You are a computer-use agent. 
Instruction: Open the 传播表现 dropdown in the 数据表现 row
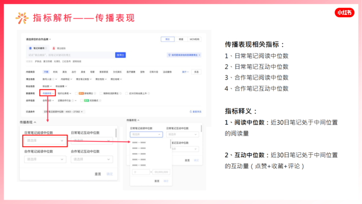pos(48,93)
